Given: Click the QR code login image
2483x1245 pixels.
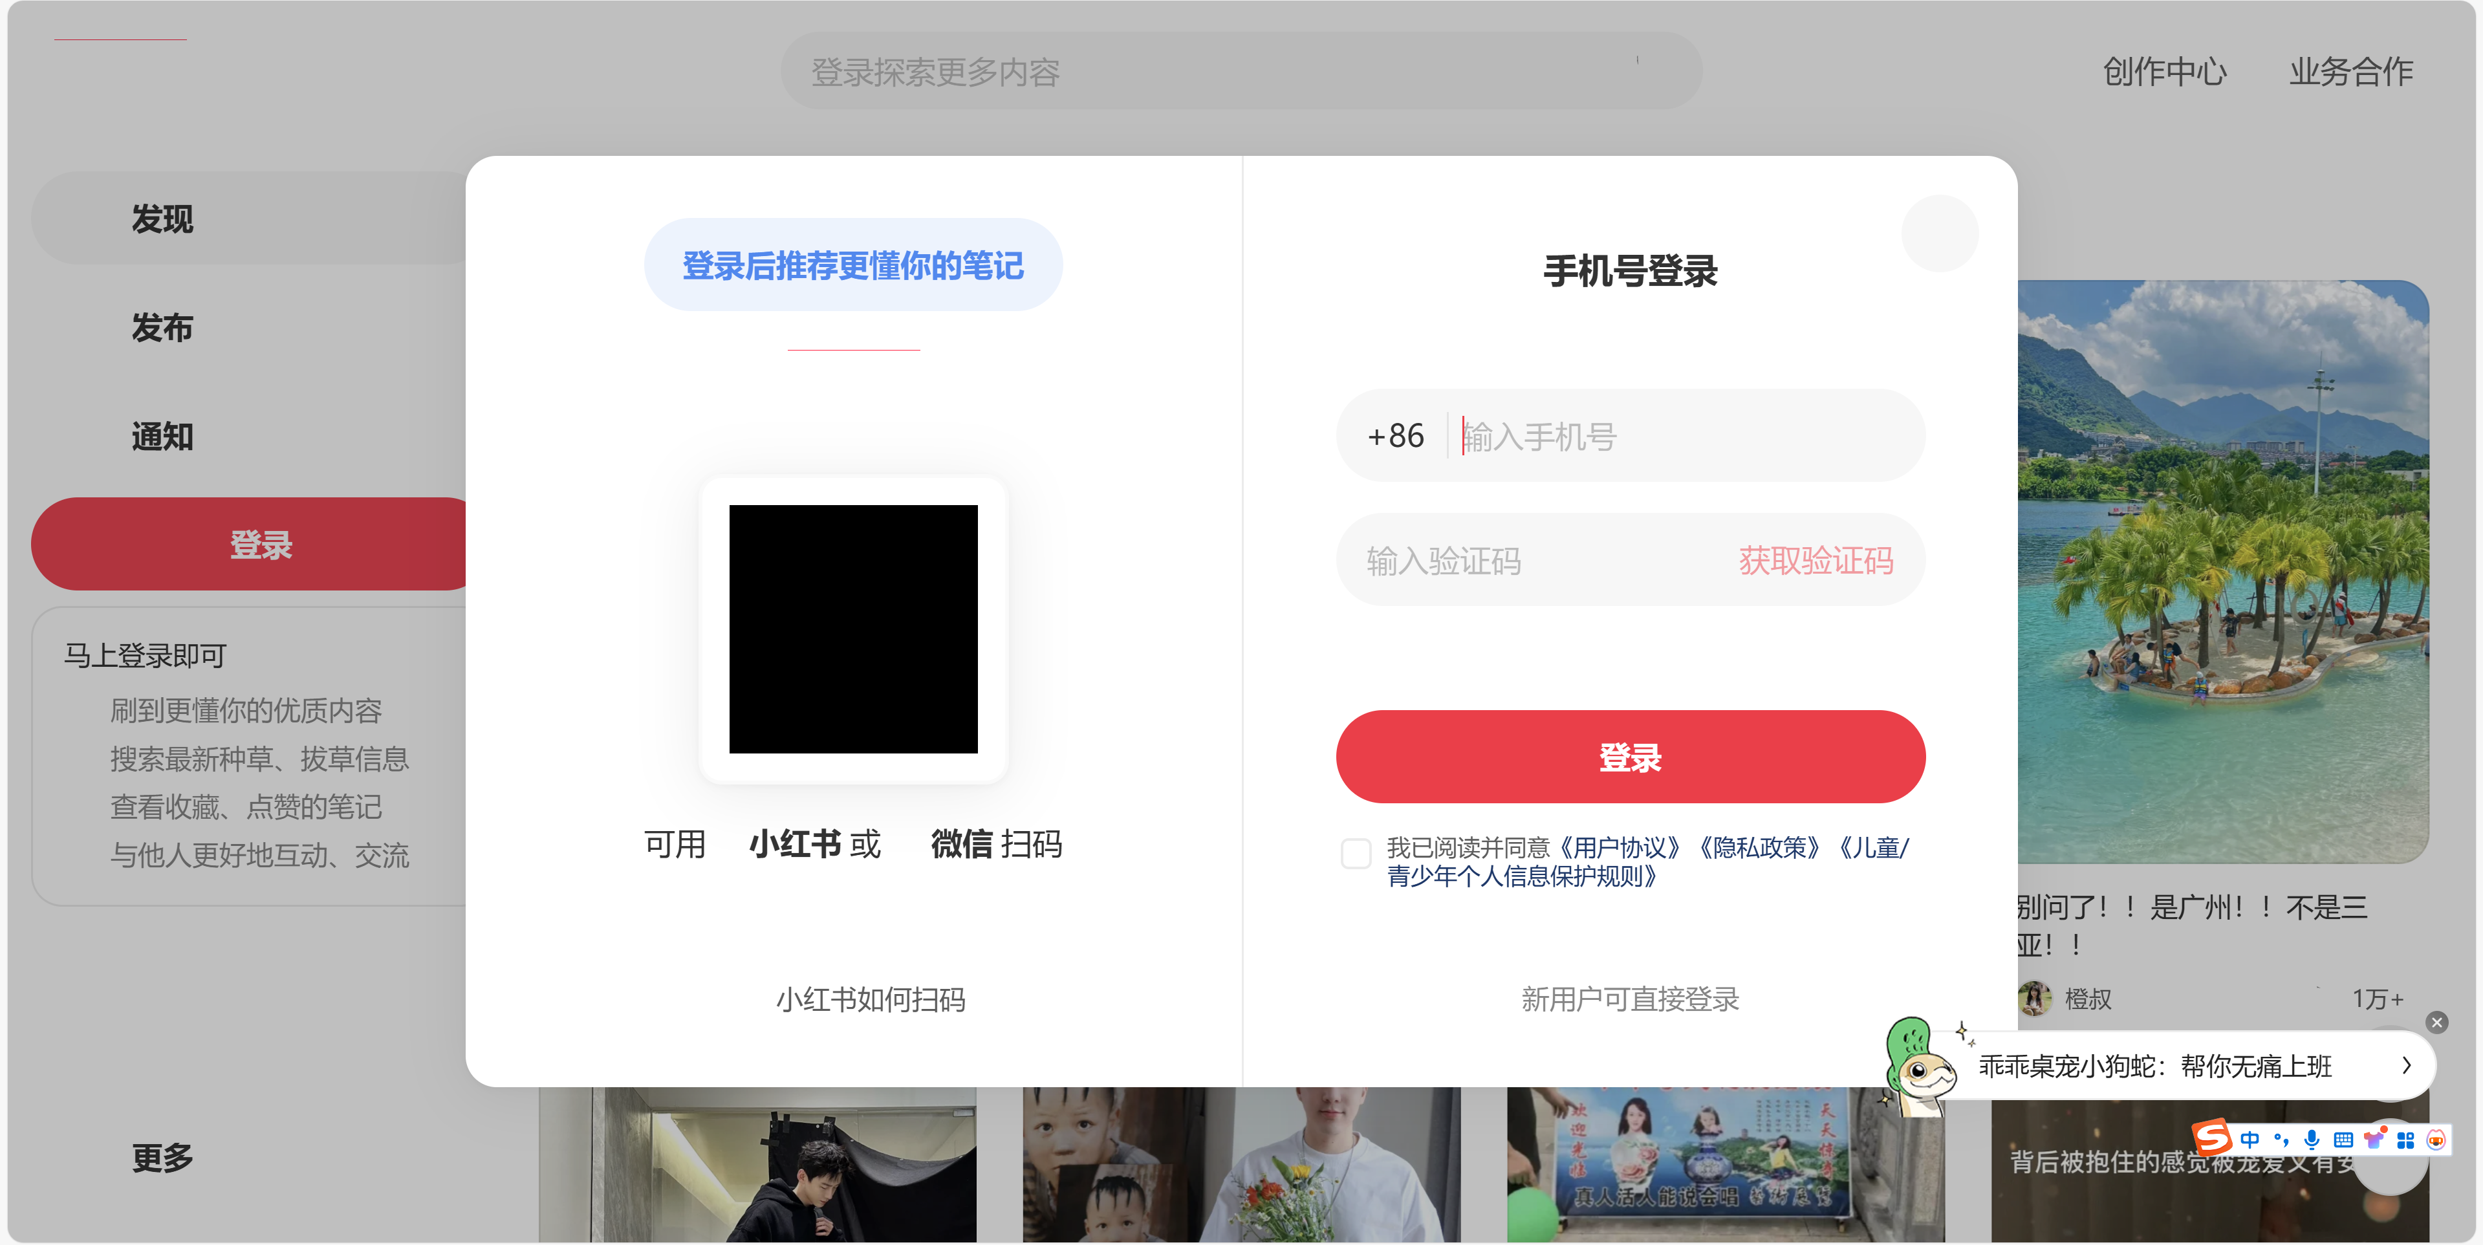Looking at the screenshot, I should point(853,628).
